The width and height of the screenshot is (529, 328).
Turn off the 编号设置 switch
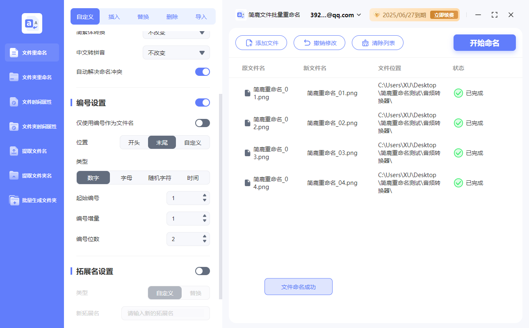[x=202, y=102]
